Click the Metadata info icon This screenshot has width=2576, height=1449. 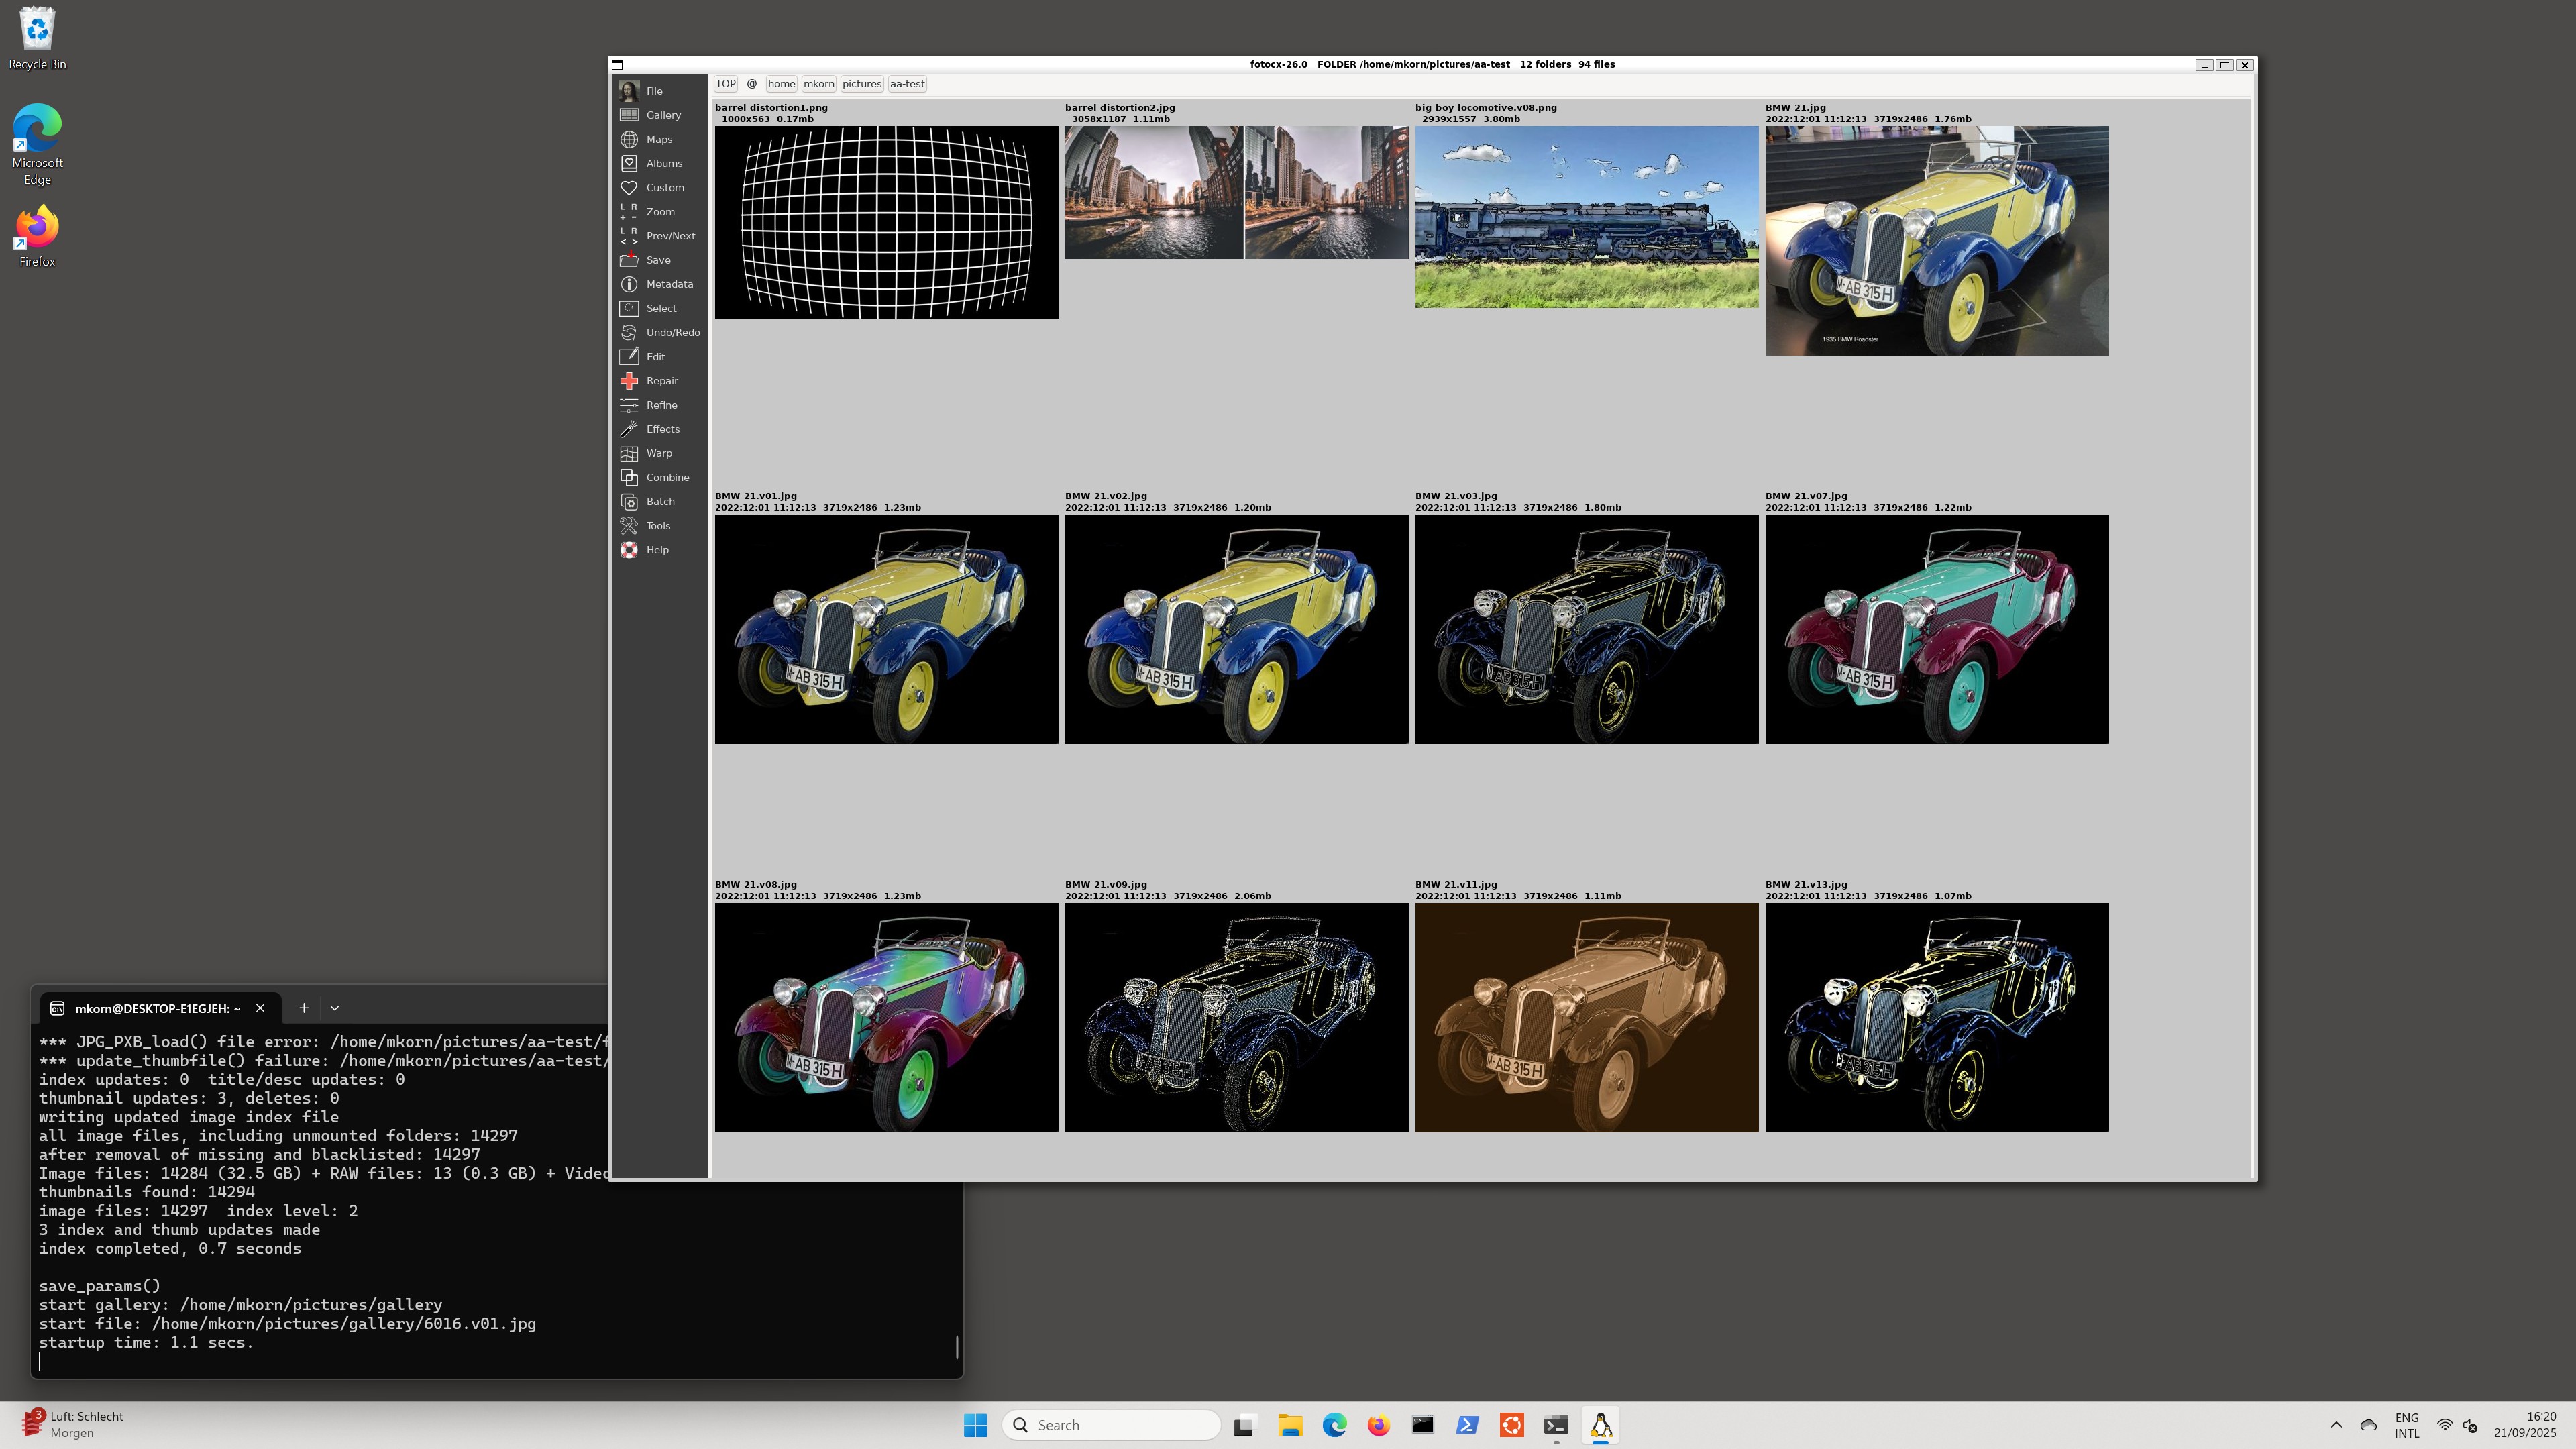[x=629, y=284]
